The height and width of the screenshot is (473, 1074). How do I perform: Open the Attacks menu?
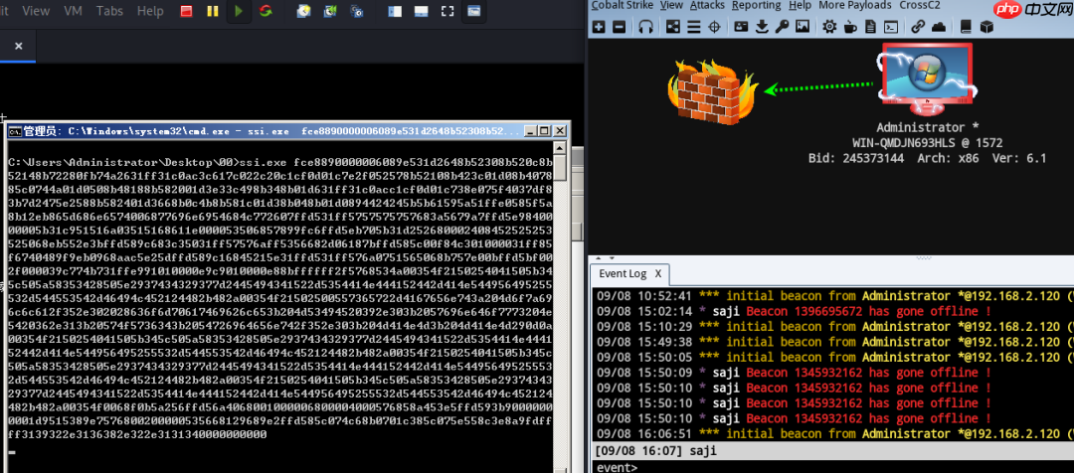[x=707, y=5]
